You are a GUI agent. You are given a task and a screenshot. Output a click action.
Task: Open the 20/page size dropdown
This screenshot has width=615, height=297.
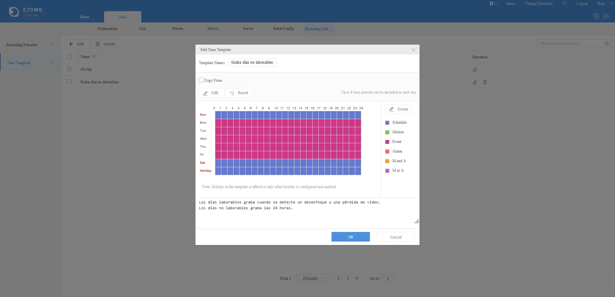click(x=313, y=278)
